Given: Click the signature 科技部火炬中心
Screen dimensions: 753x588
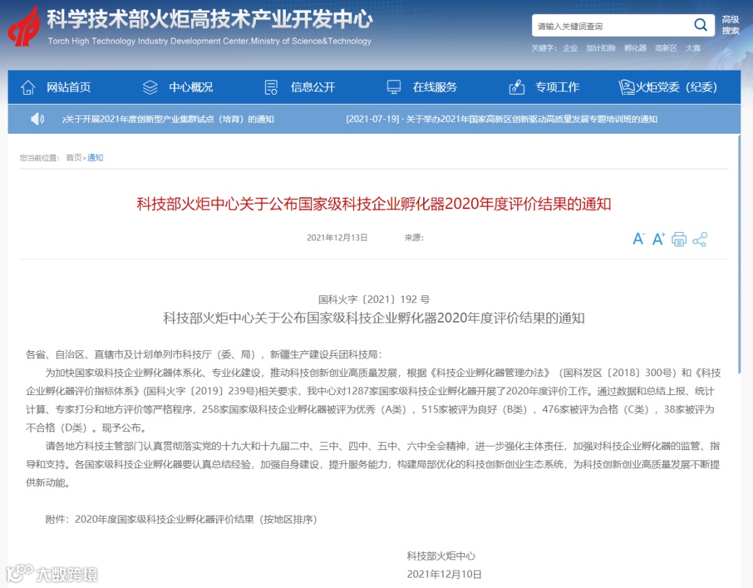Looking at the screenshot, I should (x=441, y=556).
